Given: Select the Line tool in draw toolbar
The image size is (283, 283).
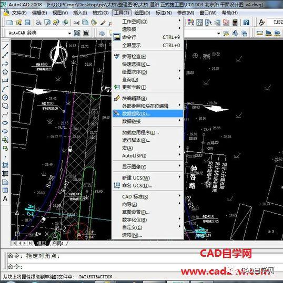Looking at the screenshot, I should (5, 47).
